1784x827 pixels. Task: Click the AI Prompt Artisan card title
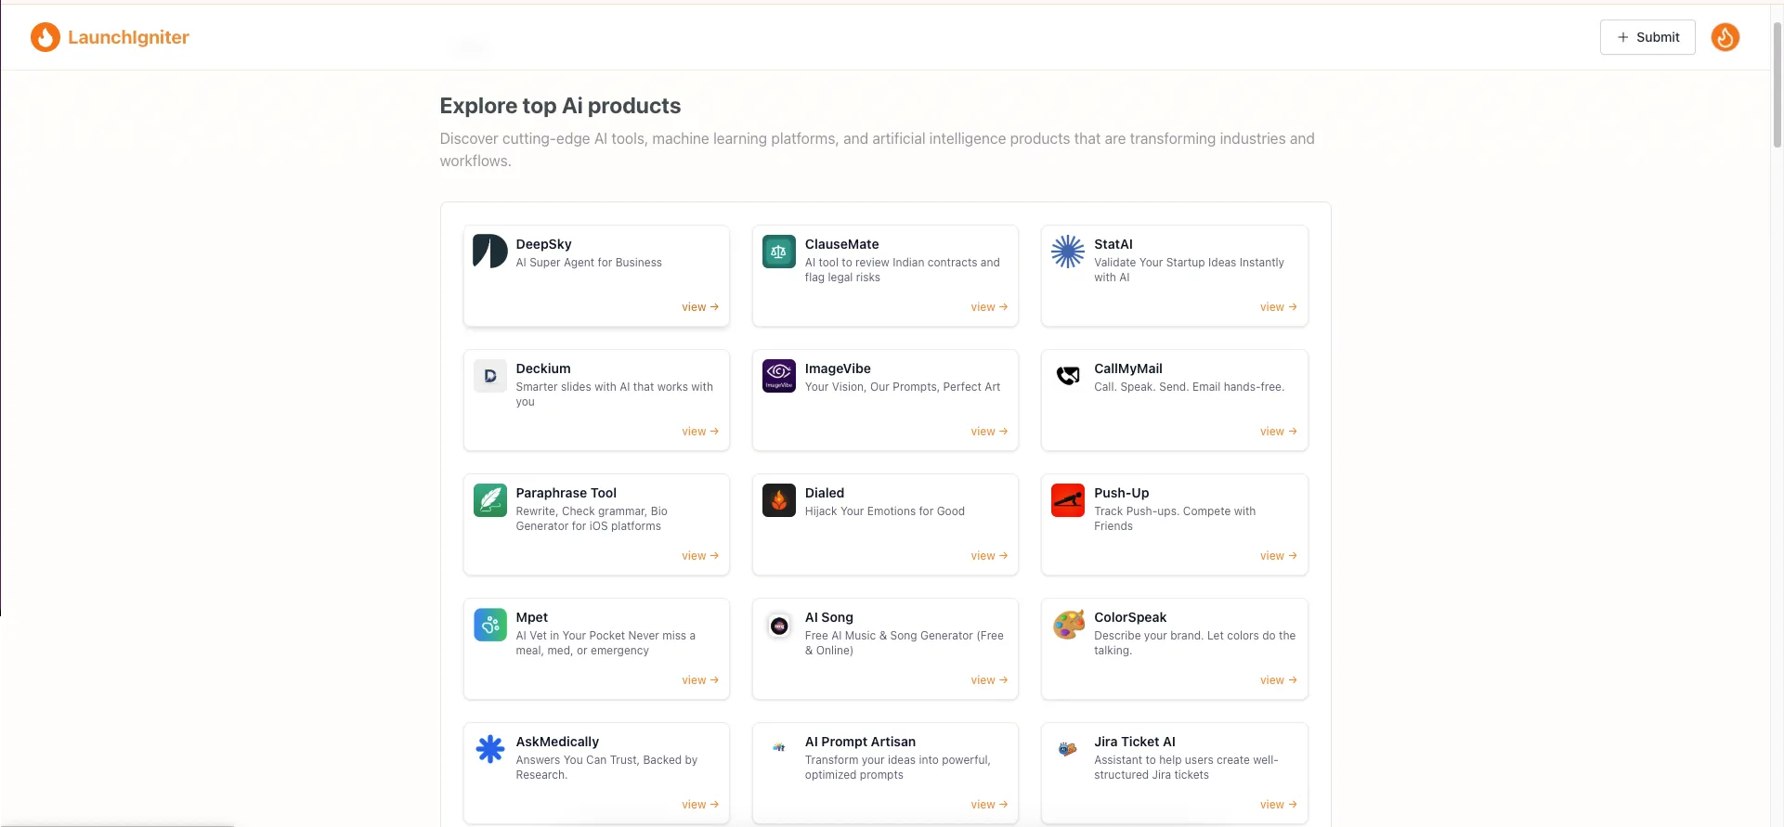860,742
